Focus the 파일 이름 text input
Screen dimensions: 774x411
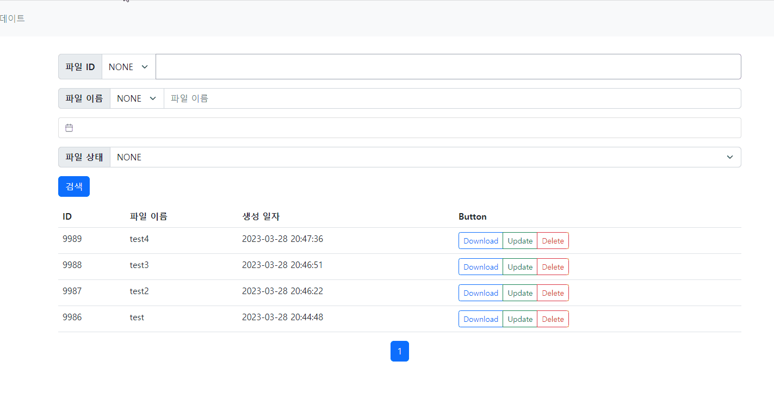point(452,98)
